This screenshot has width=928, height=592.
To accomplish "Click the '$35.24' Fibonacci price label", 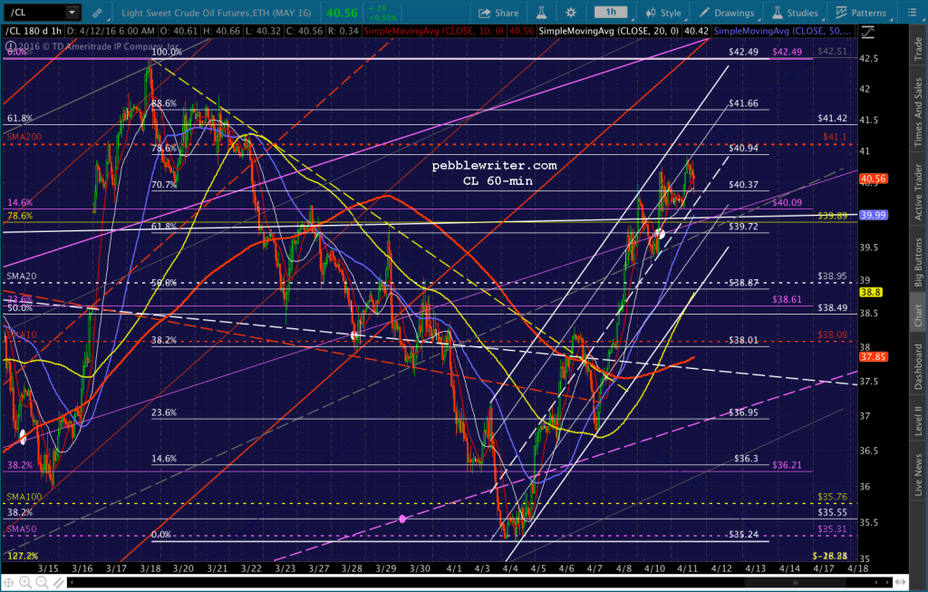I will 743,534.
